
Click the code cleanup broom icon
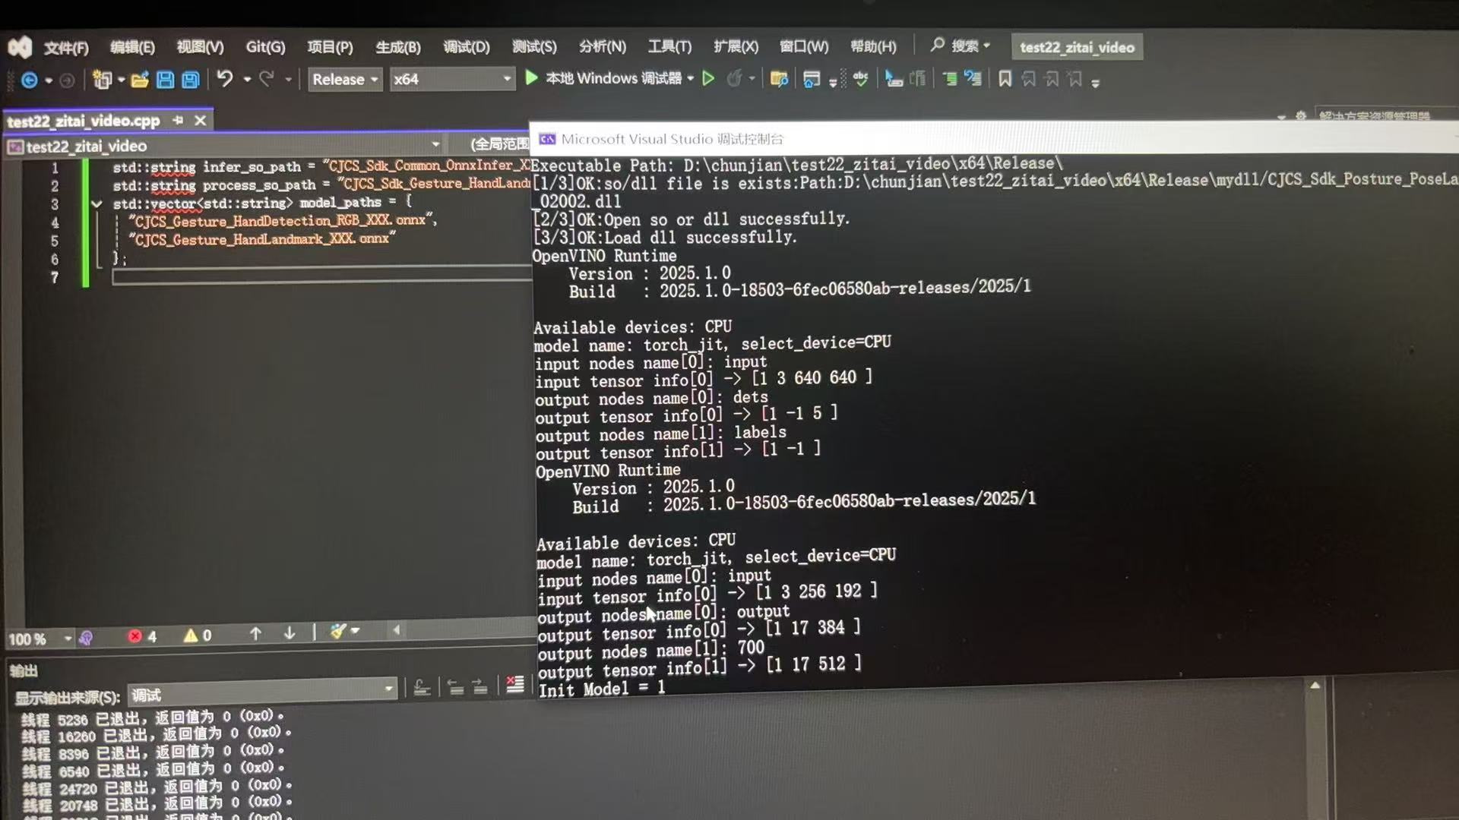[x=338, y=632]
